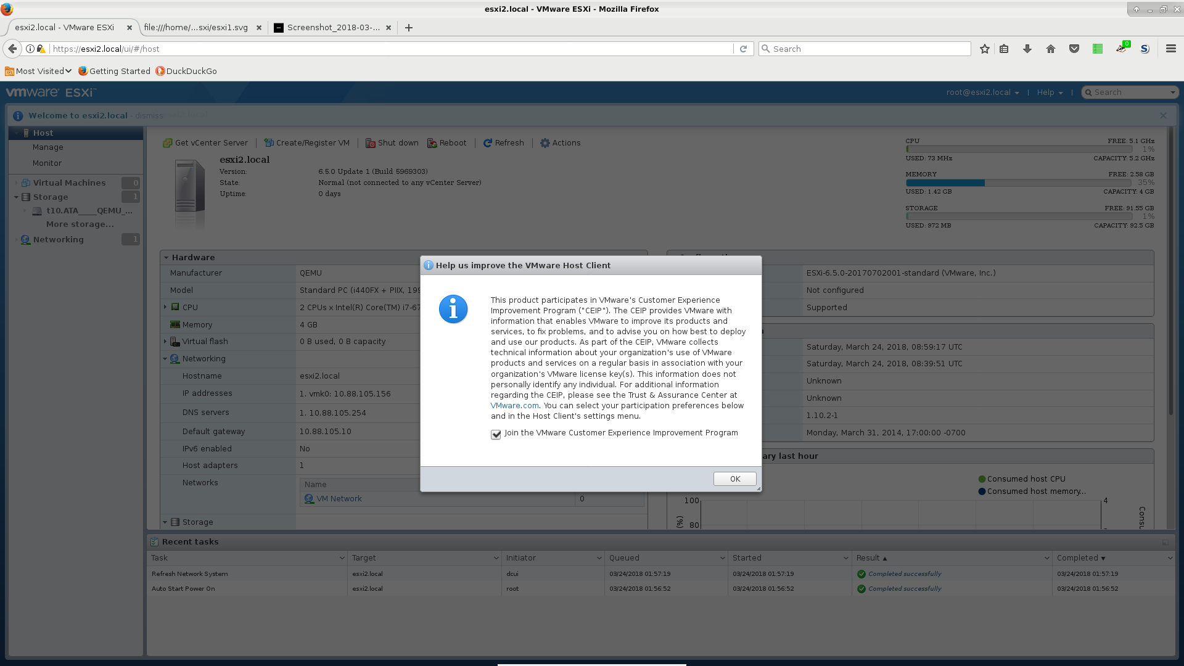The height and width of the screenshot is (666, 1184).
Task: Open Manage under Host
Action: [x=48, y=147]
